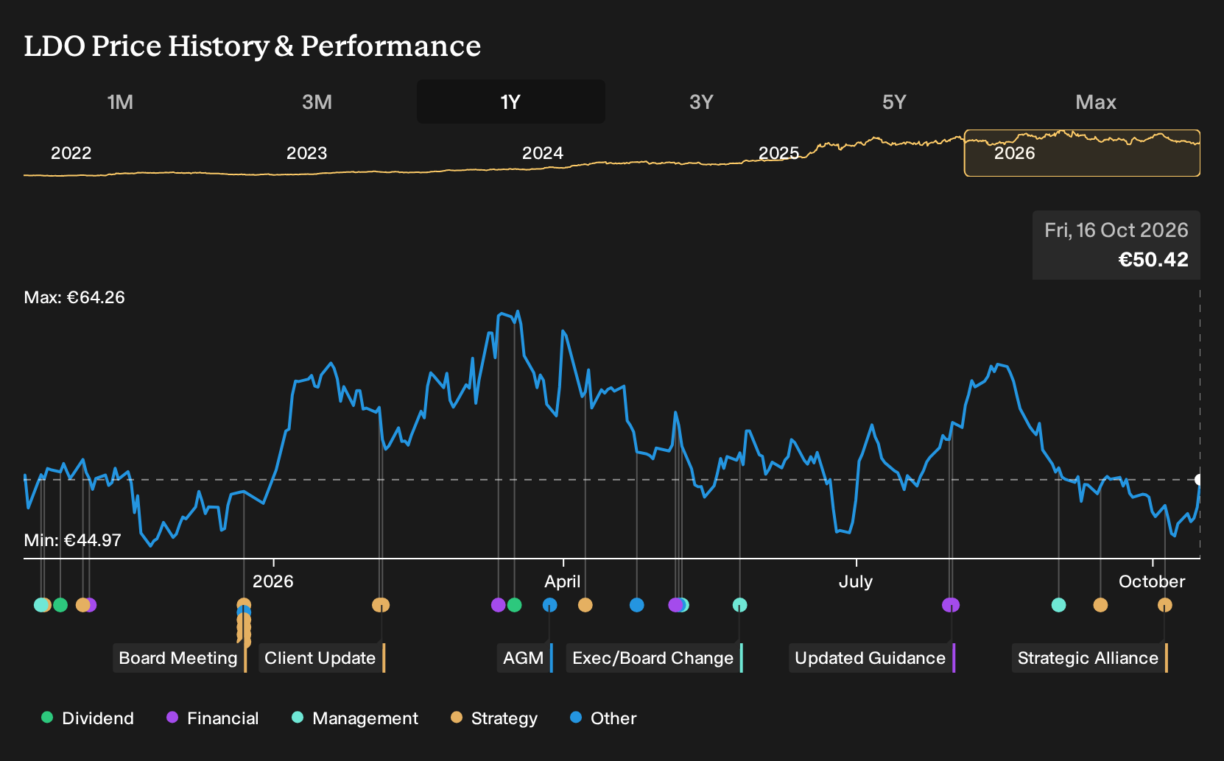
Task: Toggle the Management legend filter
Action: click(355, 718)
